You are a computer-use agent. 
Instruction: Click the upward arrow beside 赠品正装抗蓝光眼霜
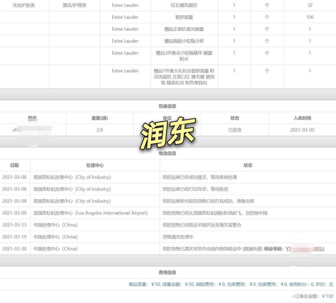[267, 29]
